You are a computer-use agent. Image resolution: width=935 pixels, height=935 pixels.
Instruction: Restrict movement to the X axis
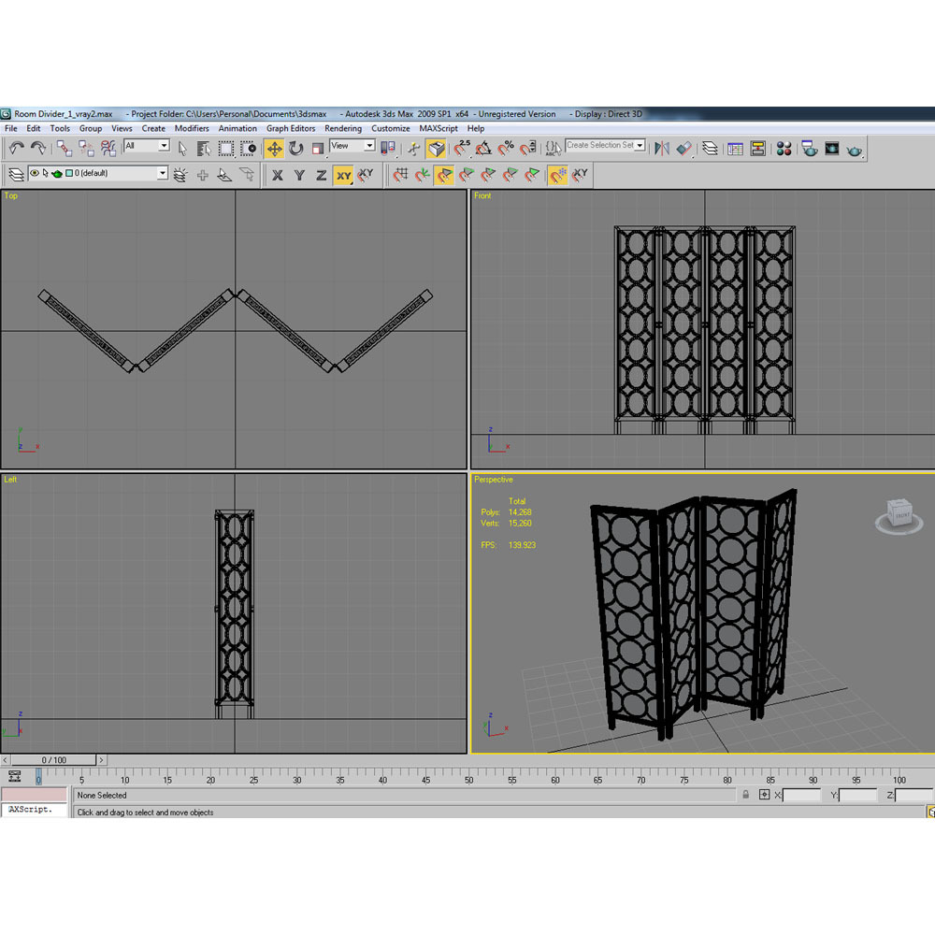pyautogui.click(x=278, y=175)
